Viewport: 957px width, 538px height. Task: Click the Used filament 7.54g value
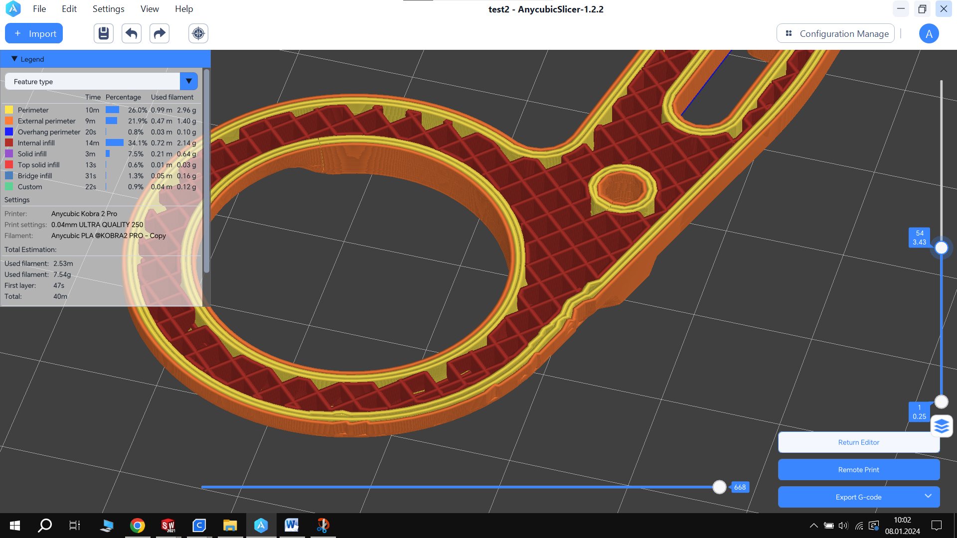(x=62, y=274)
